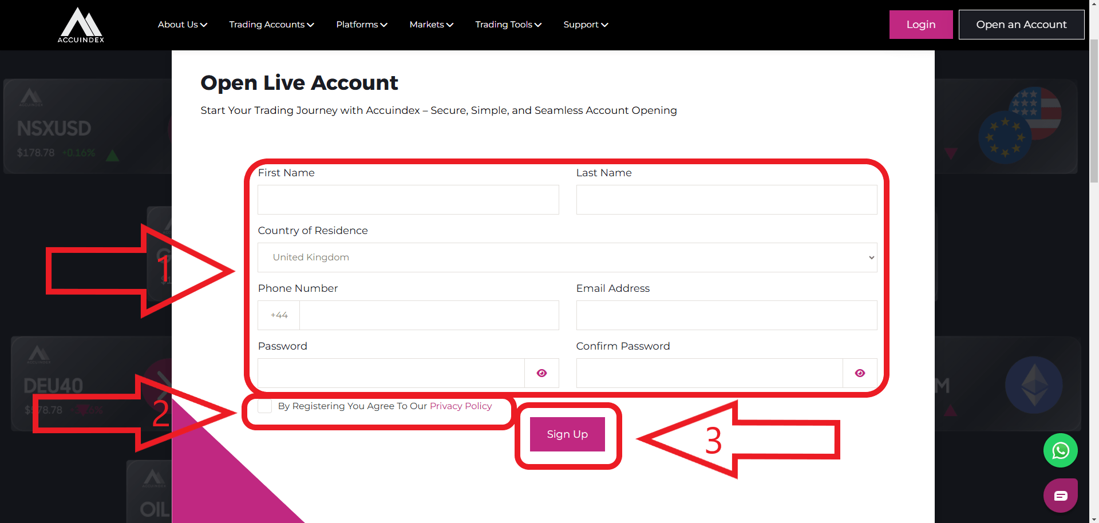Focus the Email Address input field
This screenshot has width=1099, height=523.
coord(726,315)
